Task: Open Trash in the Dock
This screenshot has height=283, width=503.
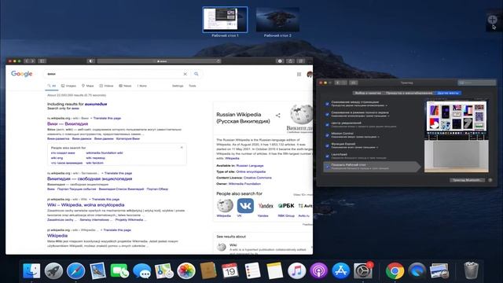Action: click(471, 270)
